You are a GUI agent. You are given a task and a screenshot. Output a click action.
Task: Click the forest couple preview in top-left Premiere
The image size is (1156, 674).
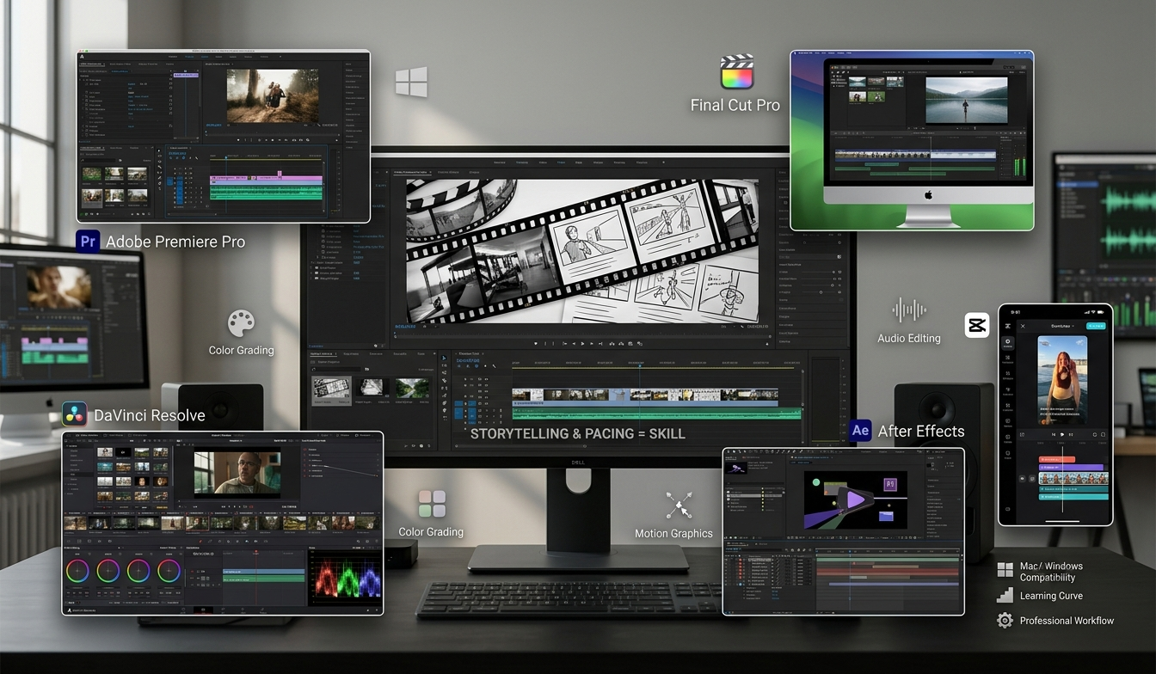tap(273, 95)
